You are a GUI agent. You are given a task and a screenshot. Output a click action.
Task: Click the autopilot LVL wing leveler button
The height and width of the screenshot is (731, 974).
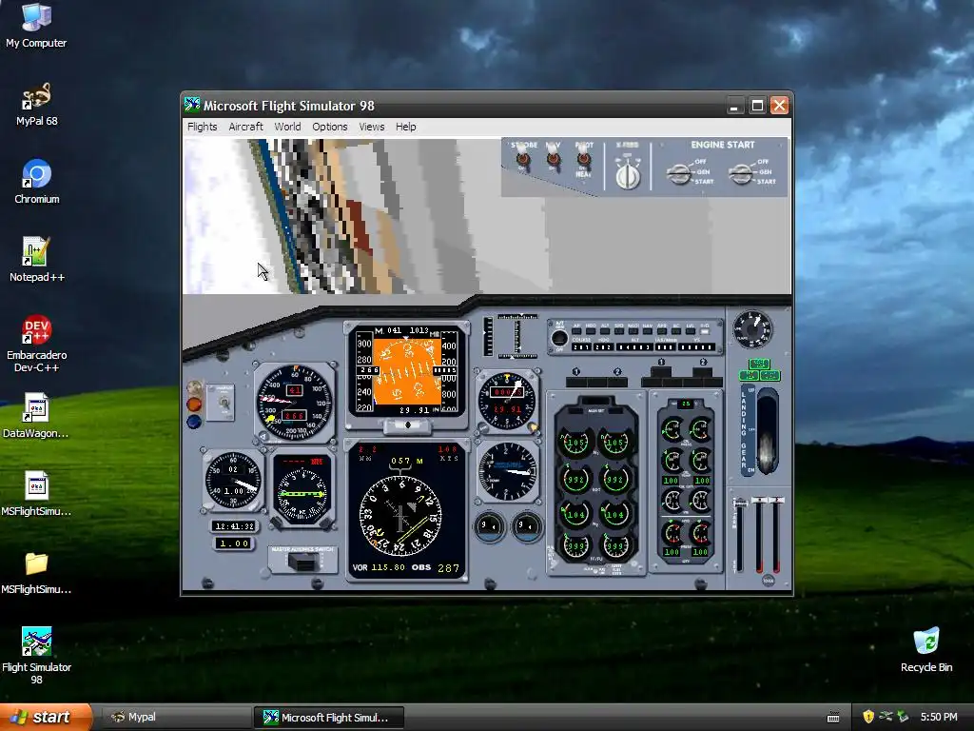[691, 331]
